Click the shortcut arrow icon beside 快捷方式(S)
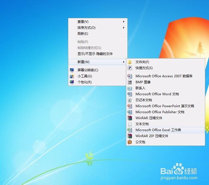 coord(130,68)
